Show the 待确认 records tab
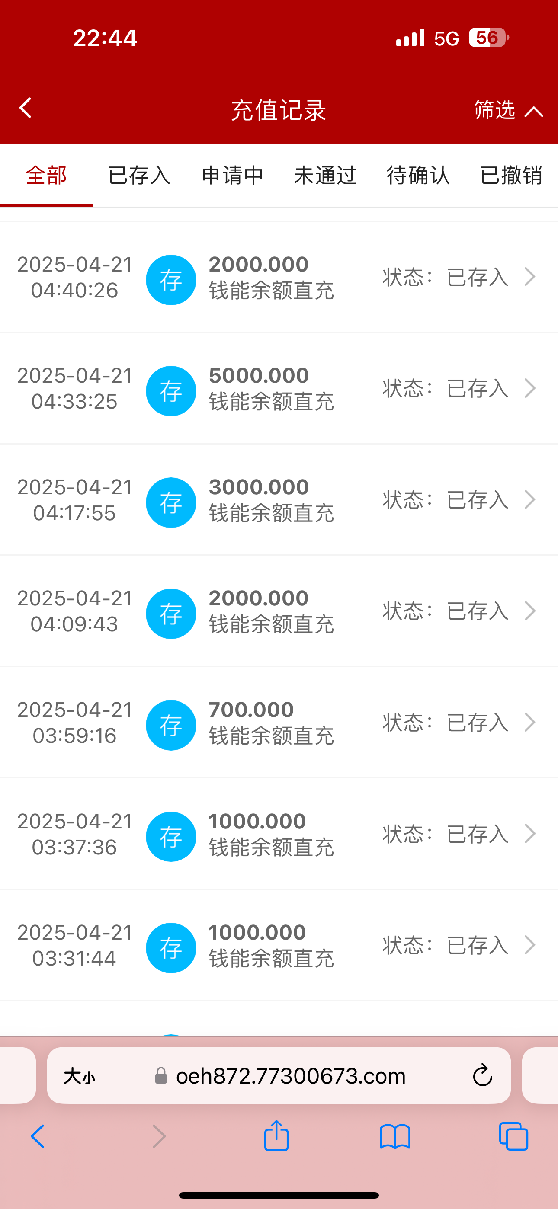 point(418,176)
